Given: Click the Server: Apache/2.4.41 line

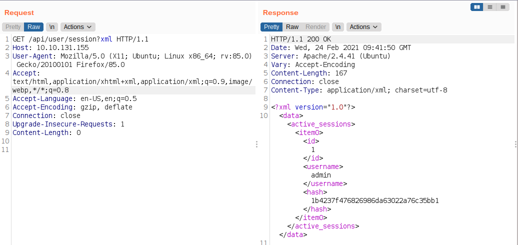Looking at the screenshot, I should tap(330, 56).
